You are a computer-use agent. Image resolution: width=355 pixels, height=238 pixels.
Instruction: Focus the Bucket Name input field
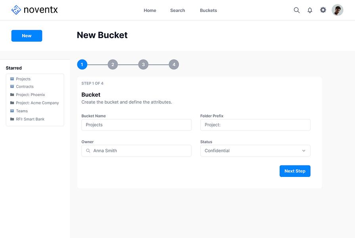tap(136, 125)
